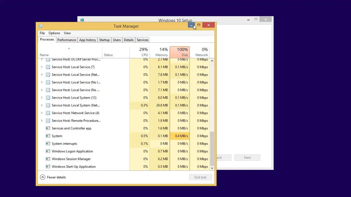351x197 pixels.
Task: Sort by the CPU column header
Action: coord(140,52)
